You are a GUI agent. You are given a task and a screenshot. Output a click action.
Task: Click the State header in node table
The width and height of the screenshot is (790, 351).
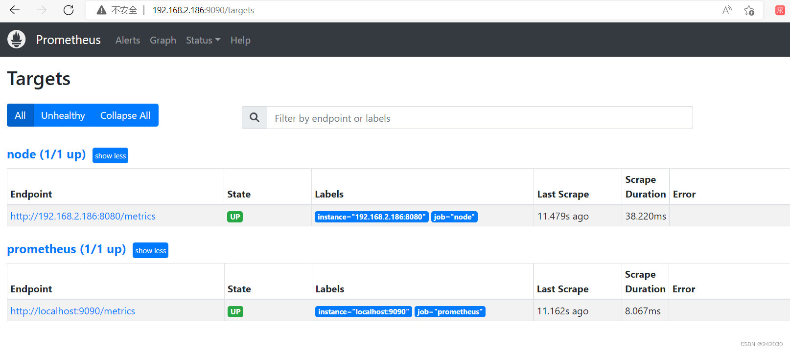239,194
